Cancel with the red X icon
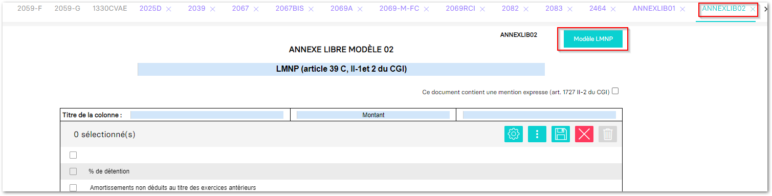 tap(584, 134)
